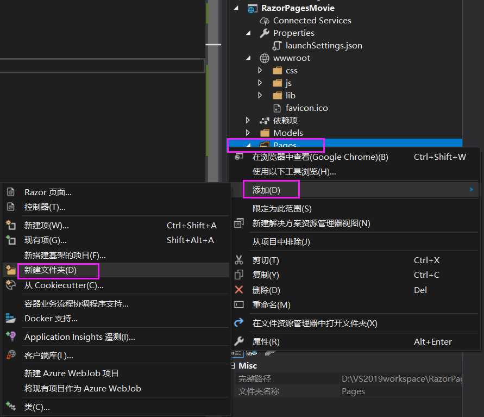Image resolution: width=484 pixels, height=417 pixels.
Task: Select favicon.ico in the tree
Action: click(x=306, y=108)
